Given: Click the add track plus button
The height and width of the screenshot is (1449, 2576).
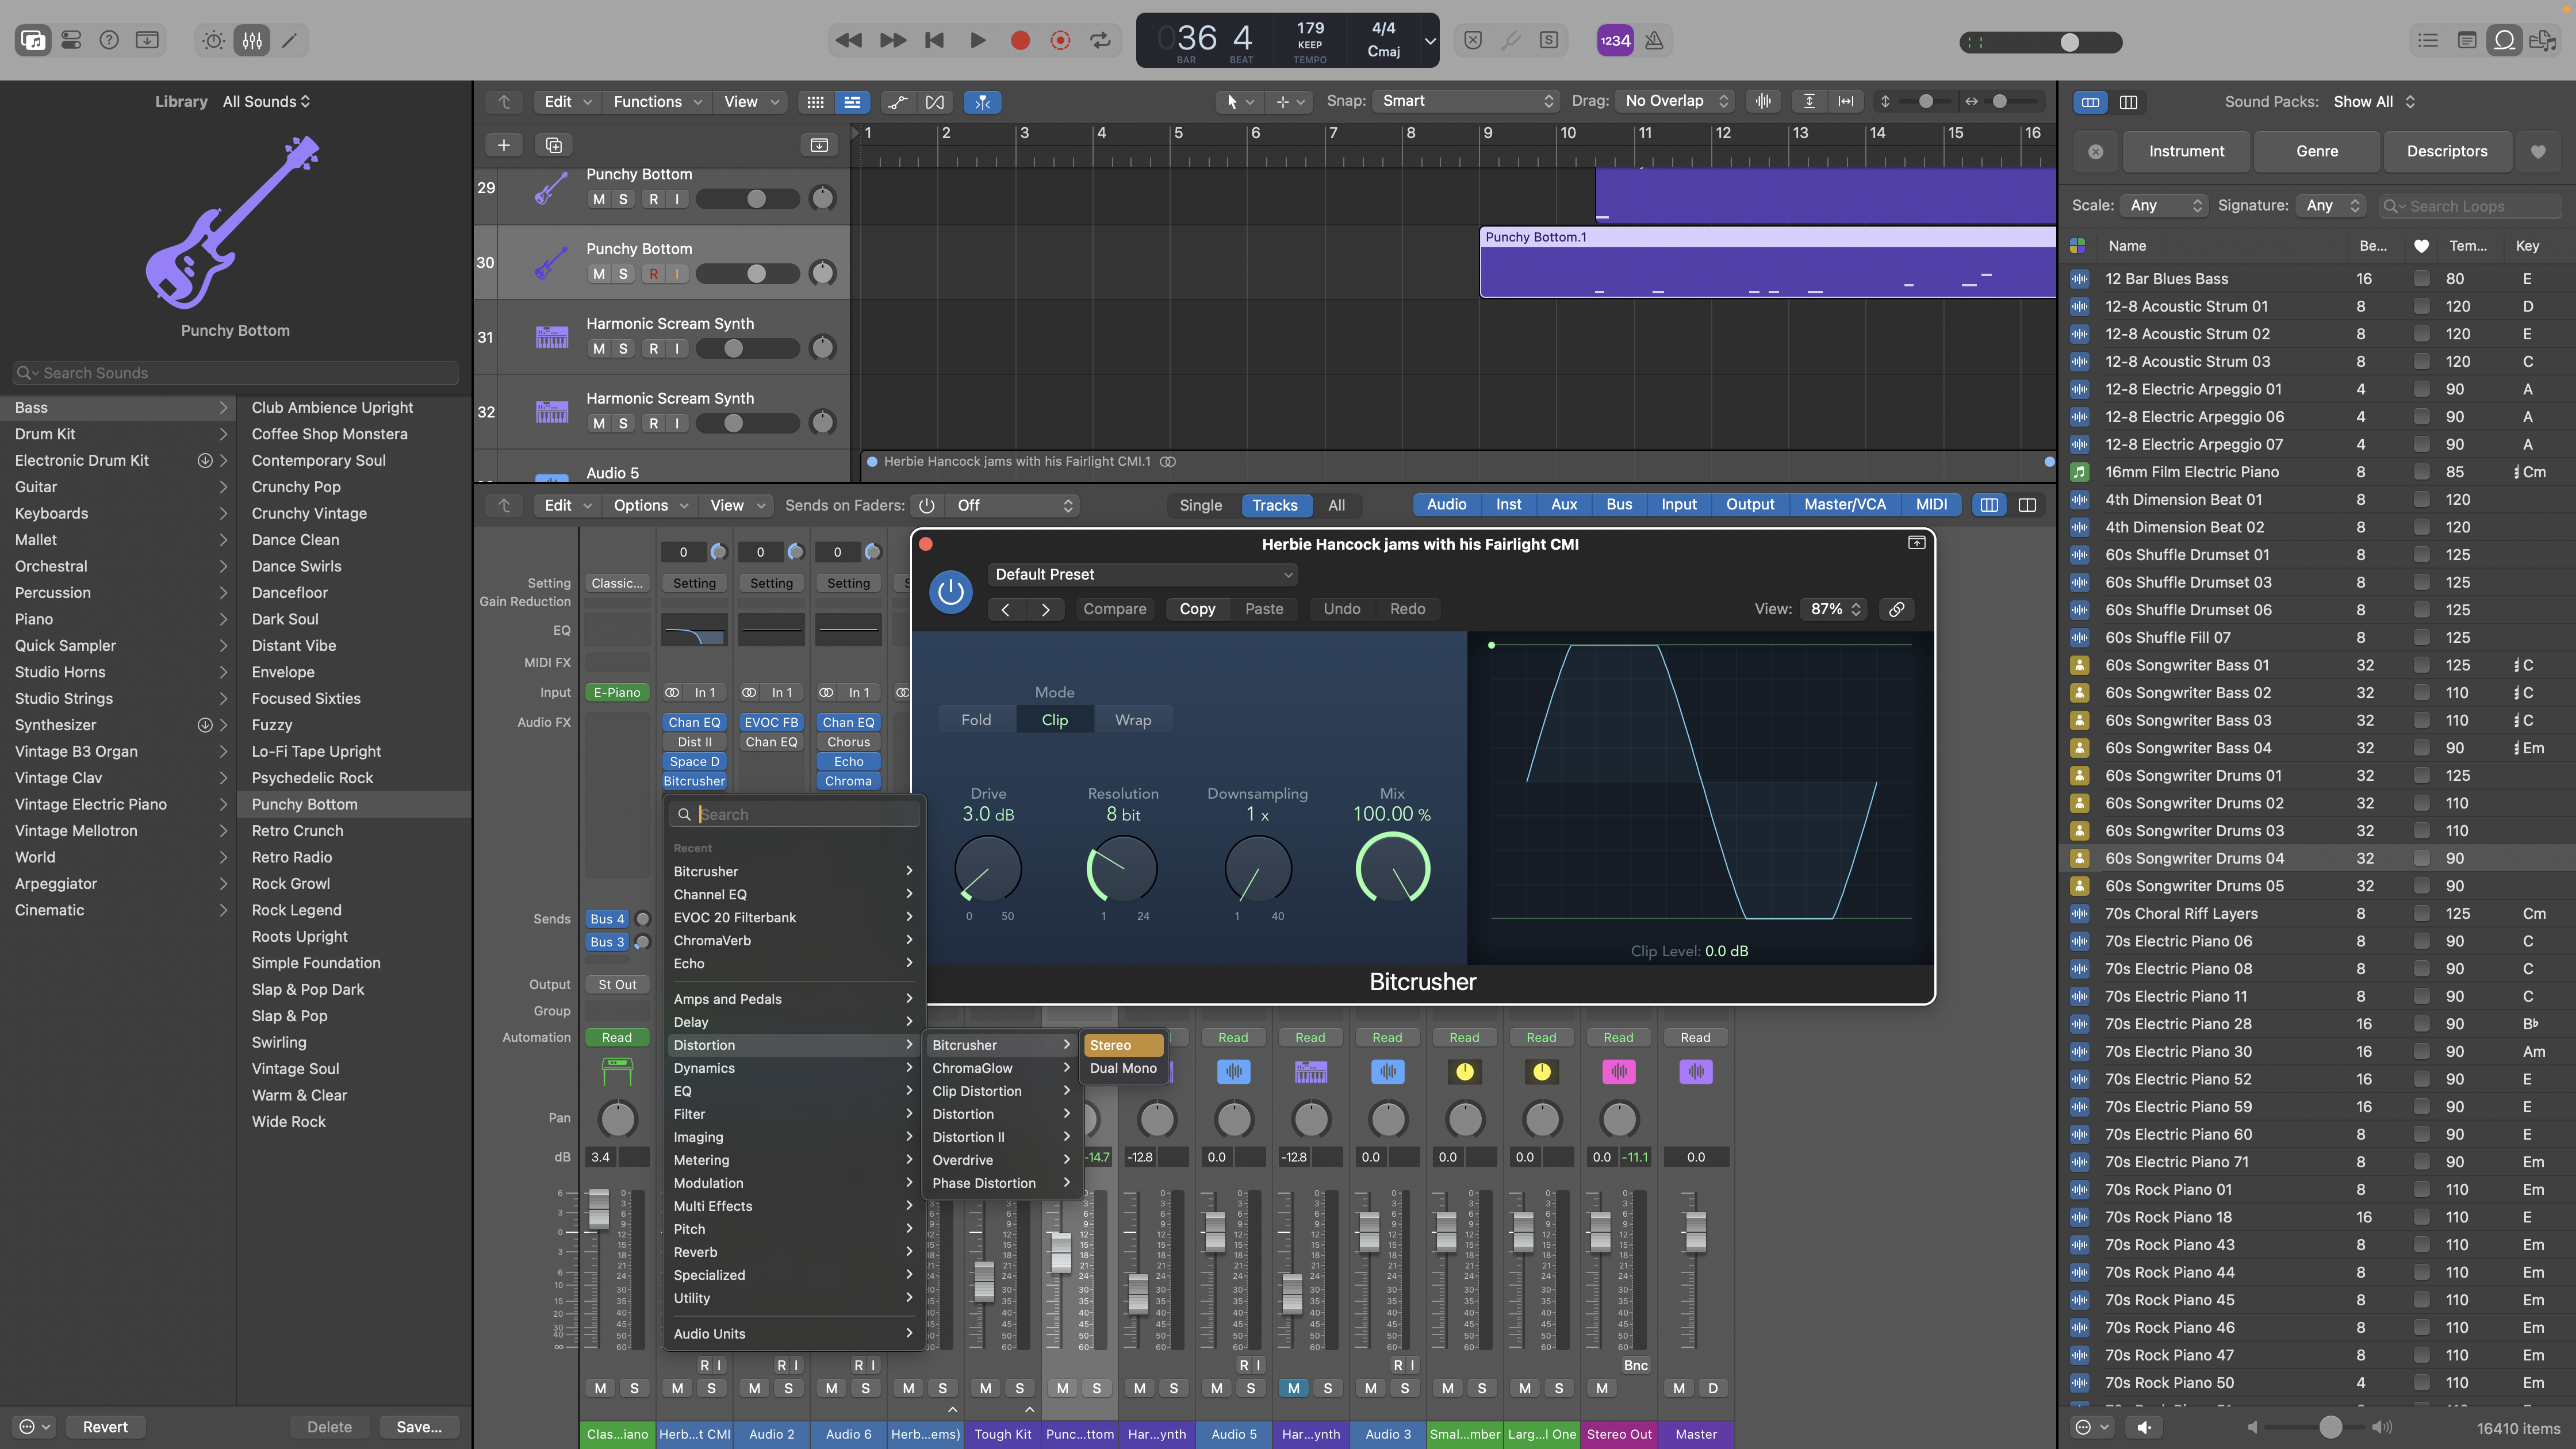Looking at the screenshot, I should (x=504, y=145).
